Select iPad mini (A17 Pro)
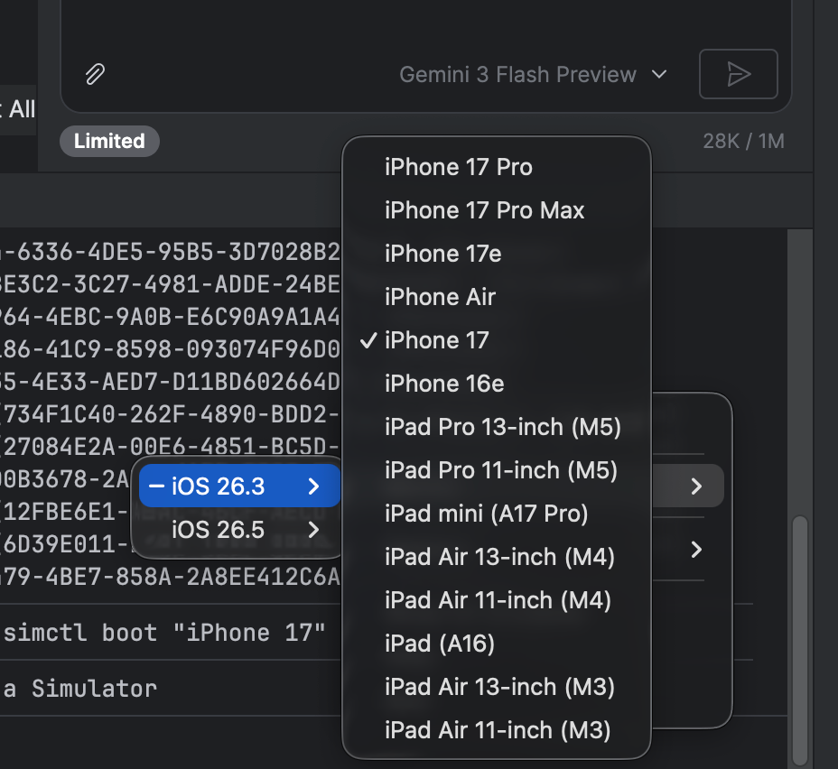Screen dimensions: 838x769 coord(497,514)
